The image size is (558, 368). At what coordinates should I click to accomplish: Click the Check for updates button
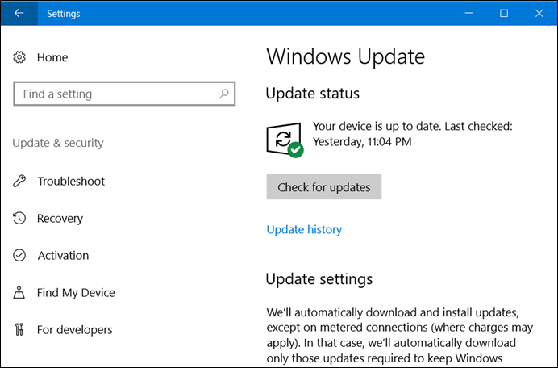[324, 186]
